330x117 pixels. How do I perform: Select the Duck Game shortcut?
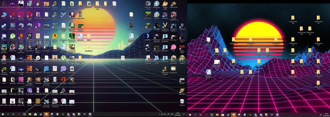(x=46, y=70)
